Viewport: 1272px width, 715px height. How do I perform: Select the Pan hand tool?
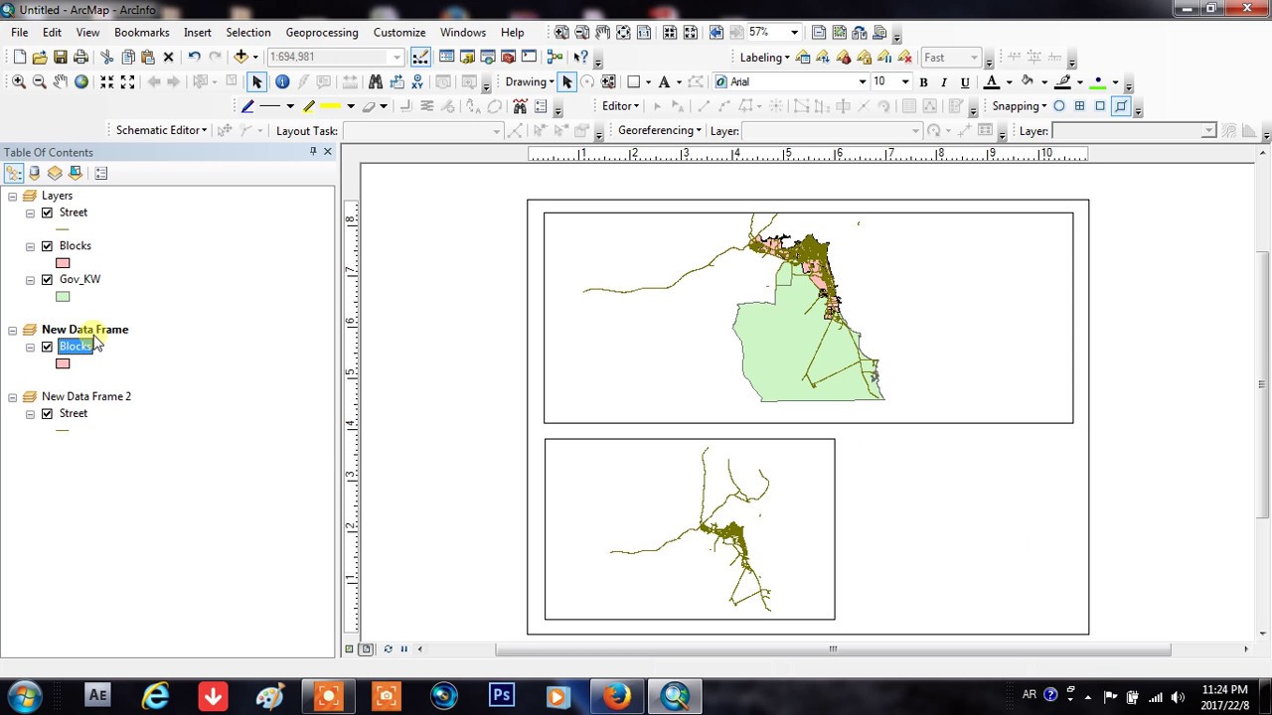(61, 82)
